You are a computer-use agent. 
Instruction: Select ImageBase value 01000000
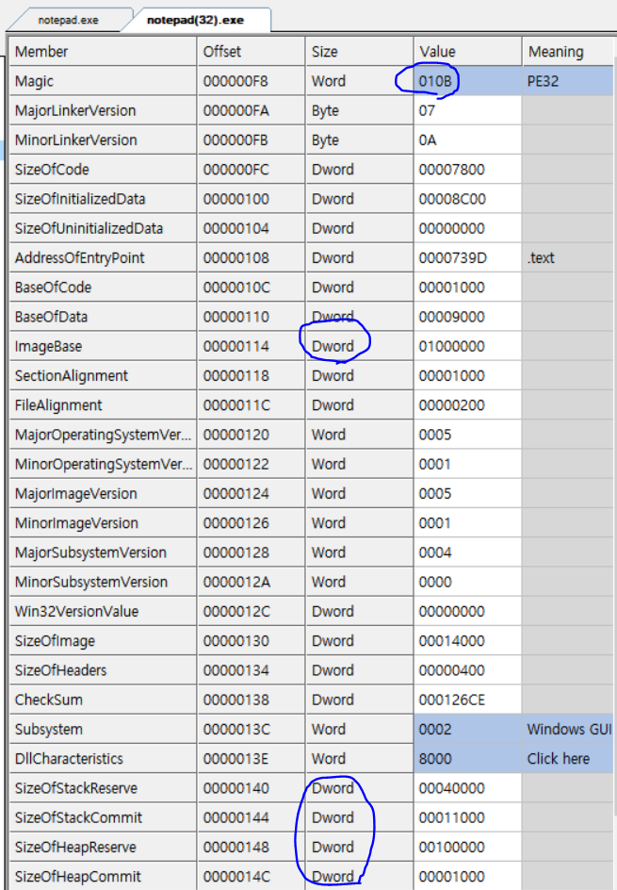coord(467,347)
